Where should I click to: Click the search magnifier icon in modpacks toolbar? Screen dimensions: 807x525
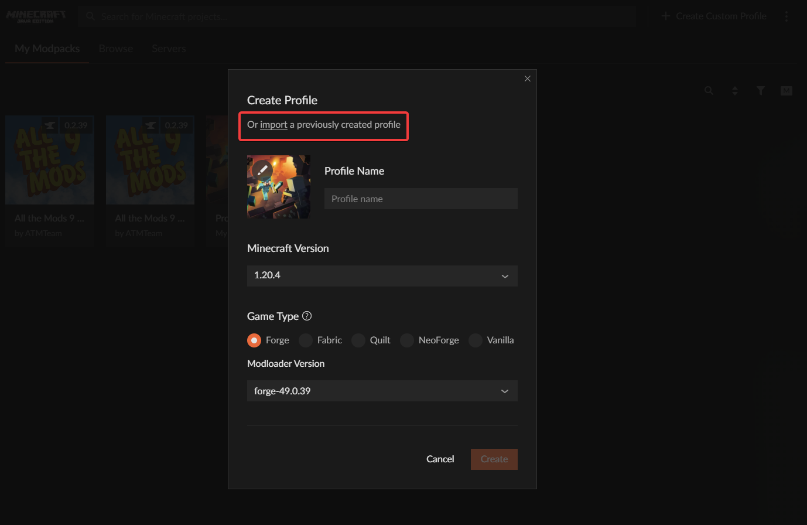tap(709, 91)
